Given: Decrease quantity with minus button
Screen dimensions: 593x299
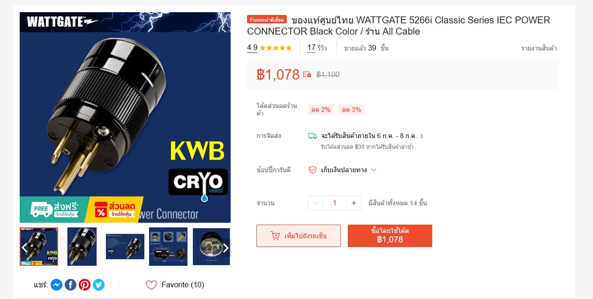Looking at the screenshot, I should click(315, 203).
